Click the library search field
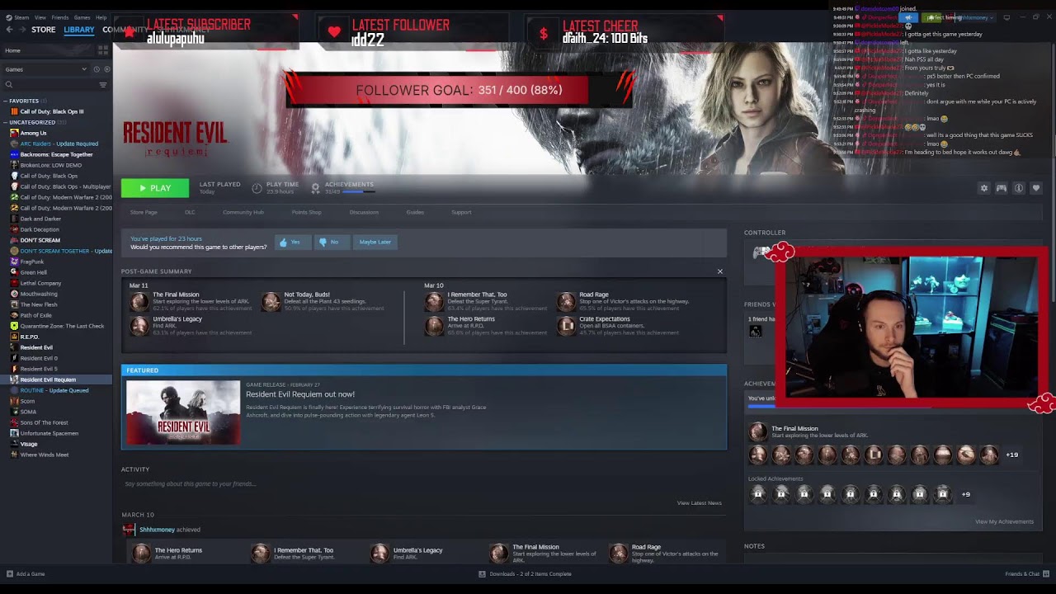Viewport: 1056px width, 594px height. (49, 84)
